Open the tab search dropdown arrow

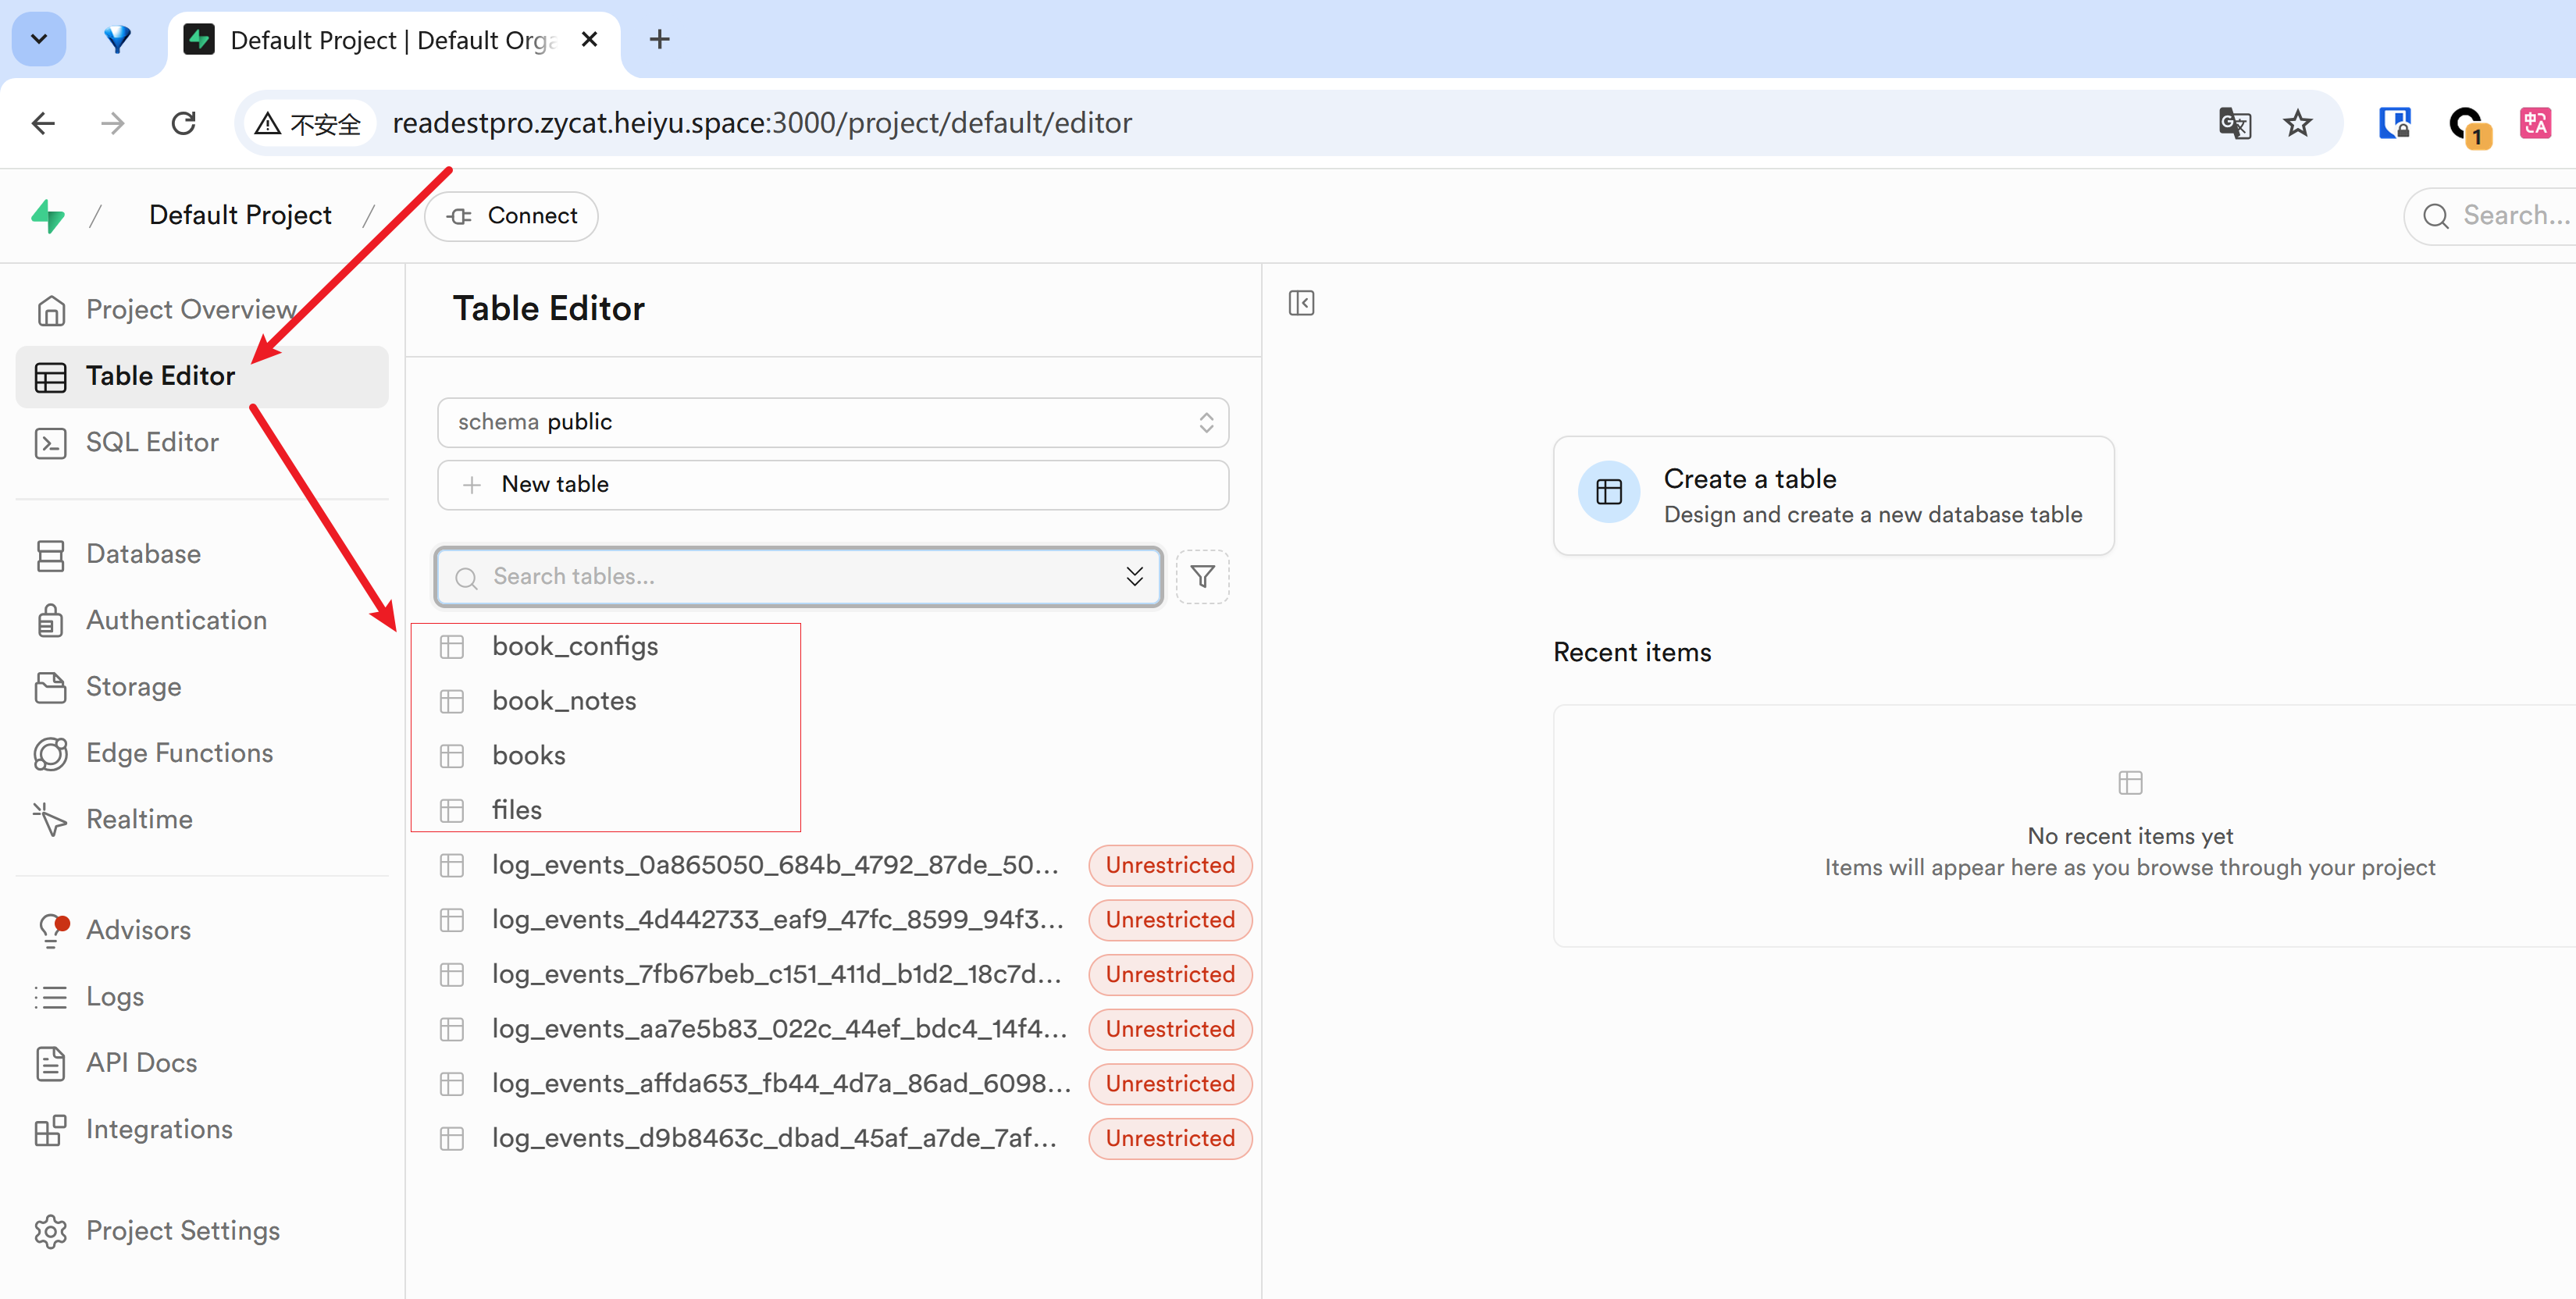(39, 39)
